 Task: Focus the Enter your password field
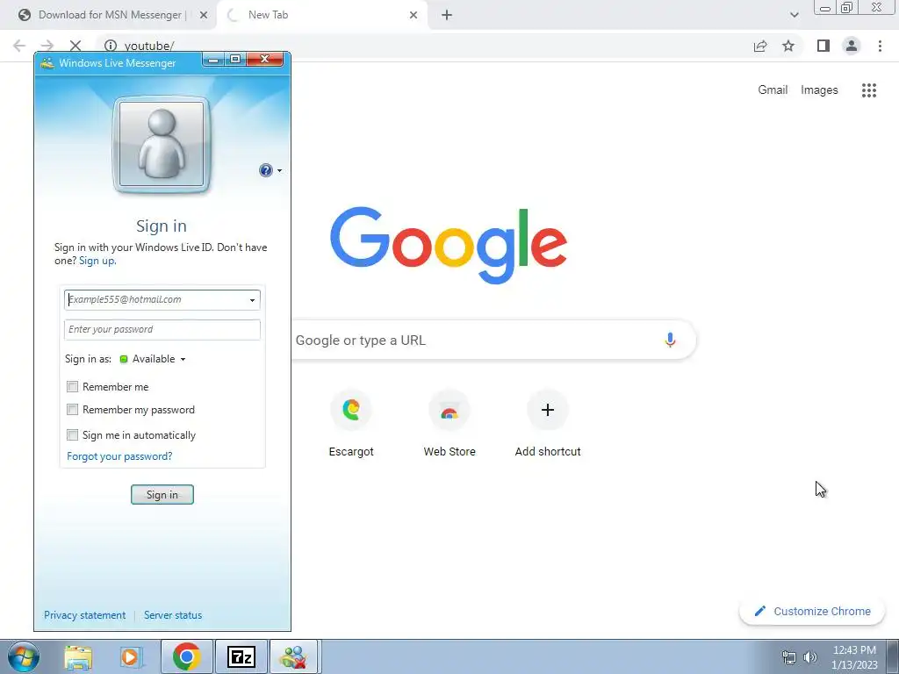click(162, 330)
